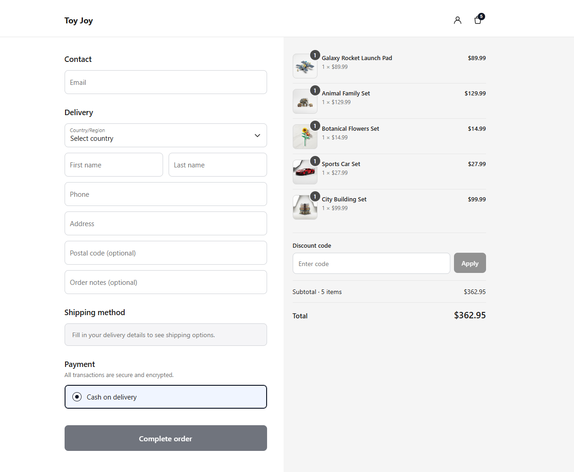Open the user account icon

[457, 20]
